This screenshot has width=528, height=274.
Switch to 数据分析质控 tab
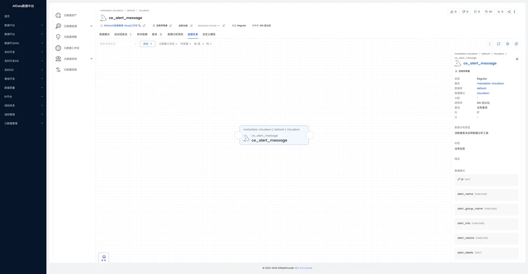click(175, 34)
